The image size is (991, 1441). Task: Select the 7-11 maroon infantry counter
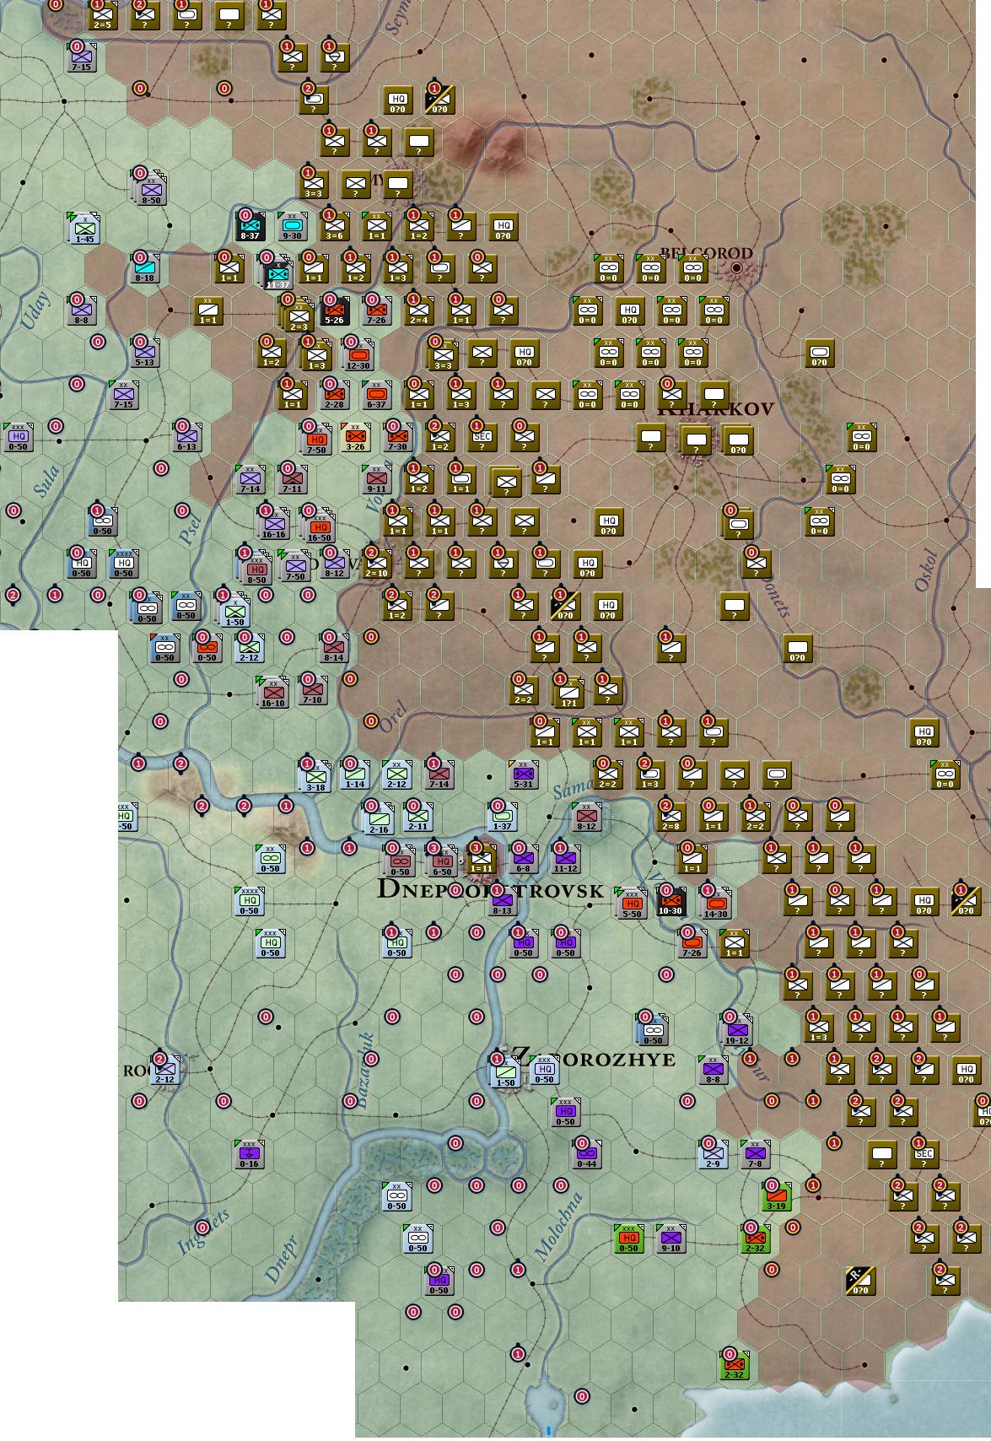click(x=292, y=479)
